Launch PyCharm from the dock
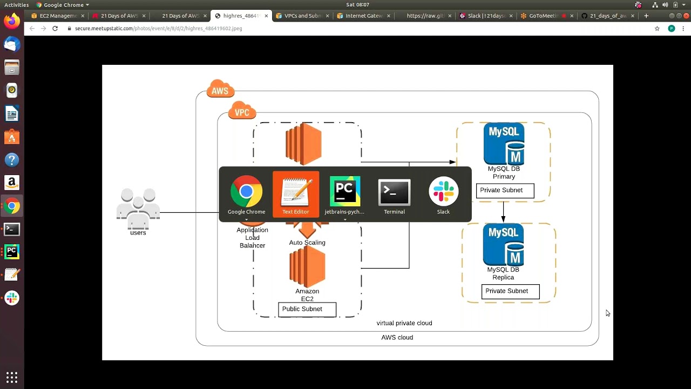Screen dimensions: 691x389 click(12, 252)
